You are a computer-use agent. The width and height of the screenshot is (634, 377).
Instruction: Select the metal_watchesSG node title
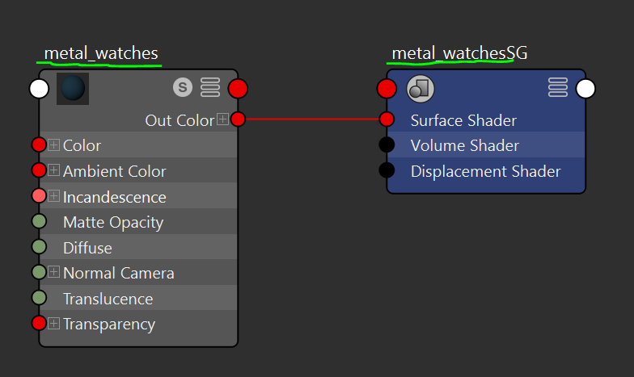[x=459, y=53]
